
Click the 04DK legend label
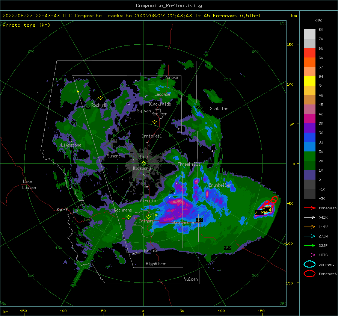[323, 218]
